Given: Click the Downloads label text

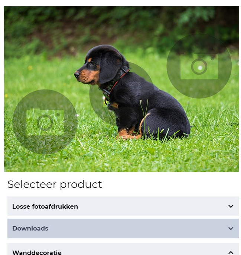Looking at the screenshot, I should click(x=30, y=228).
